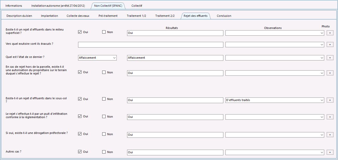Switch to the Conclusion tab
338x160 pixels.
click(224, 16)
